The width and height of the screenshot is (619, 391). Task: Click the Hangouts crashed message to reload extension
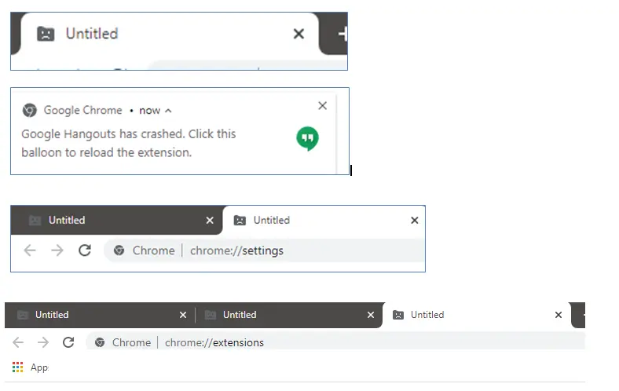(x=128, y=143)
